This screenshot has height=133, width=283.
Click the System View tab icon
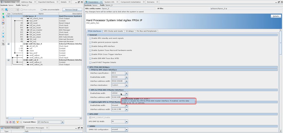(2, 2)
